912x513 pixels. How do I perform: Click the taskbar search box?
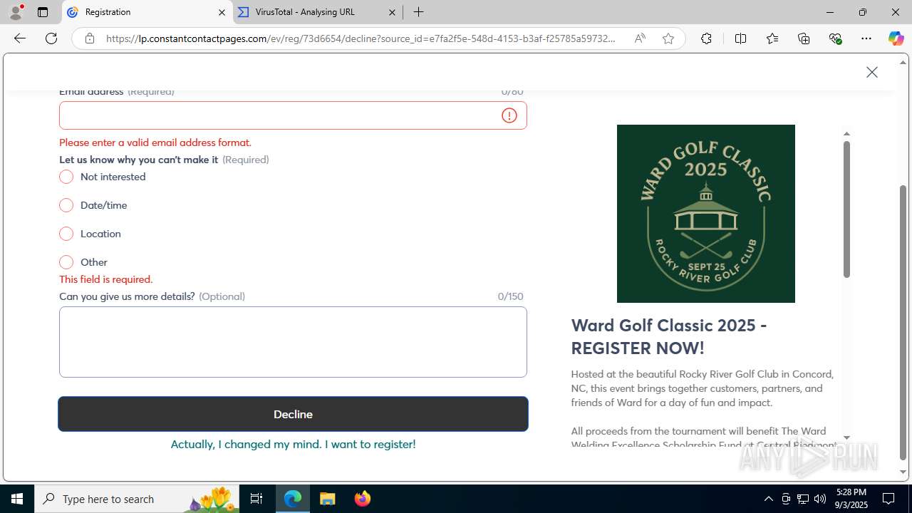click(137, 499)
